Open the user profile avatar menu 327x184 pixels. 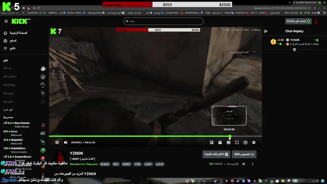coord(317,21)
